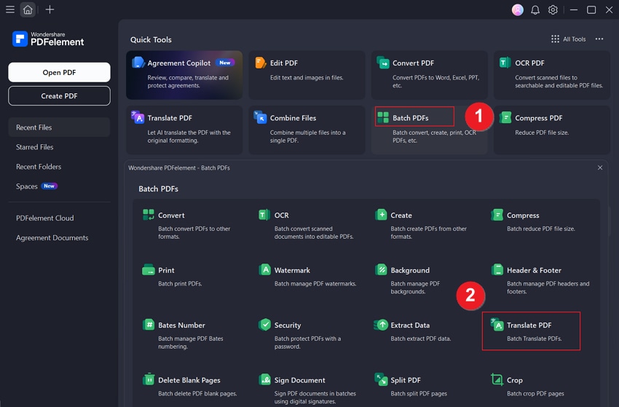The image size is (619, 407).
Task: Click the Wondershare PDFelement logo
Action: coord(48,39)
